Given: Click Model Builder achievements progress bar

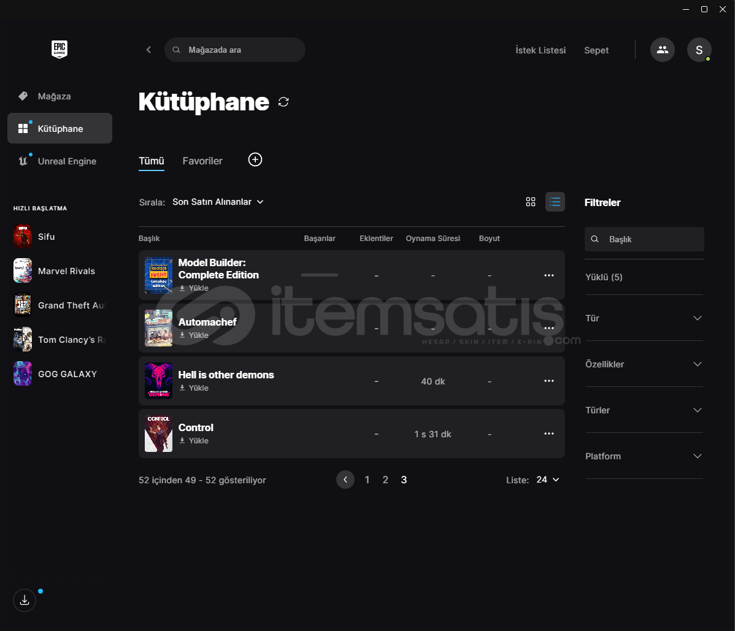Looking at the screenshot, I should 320,275.
